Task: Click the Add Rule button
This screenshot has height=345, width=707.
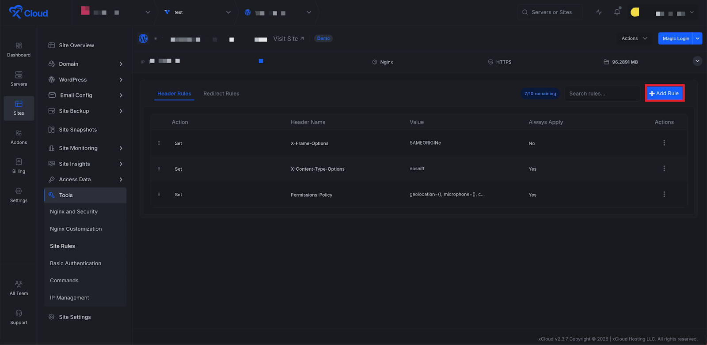Action: click(x=664, y=94)
